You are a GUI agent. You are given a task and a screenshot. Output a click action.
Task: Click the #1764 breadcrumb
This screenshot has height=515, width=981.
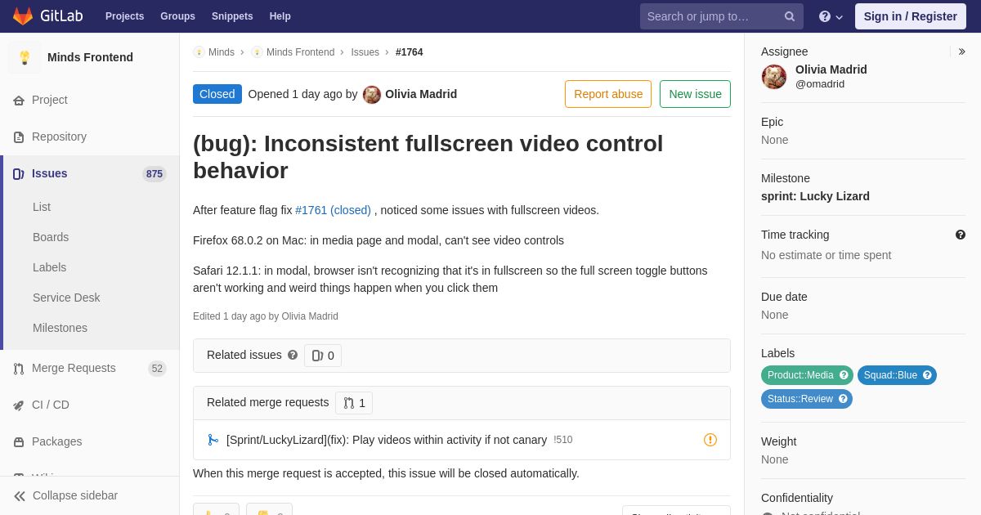point(410,52)
